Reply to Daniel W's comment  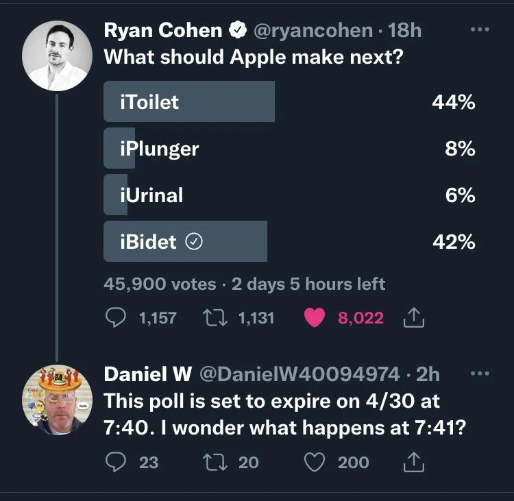coord(114,463)
